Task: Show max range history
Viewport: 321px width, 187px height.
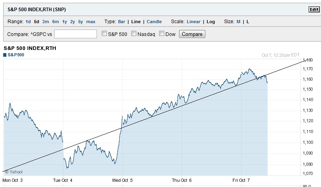Action: pos(91,22)
